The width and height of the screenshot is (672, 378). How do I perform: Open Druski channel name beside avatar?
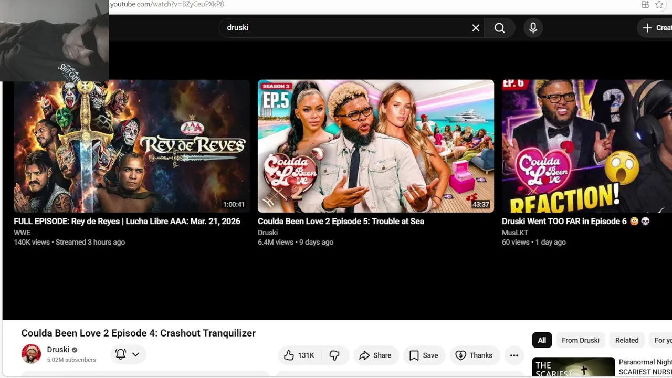tap(58, 350)
